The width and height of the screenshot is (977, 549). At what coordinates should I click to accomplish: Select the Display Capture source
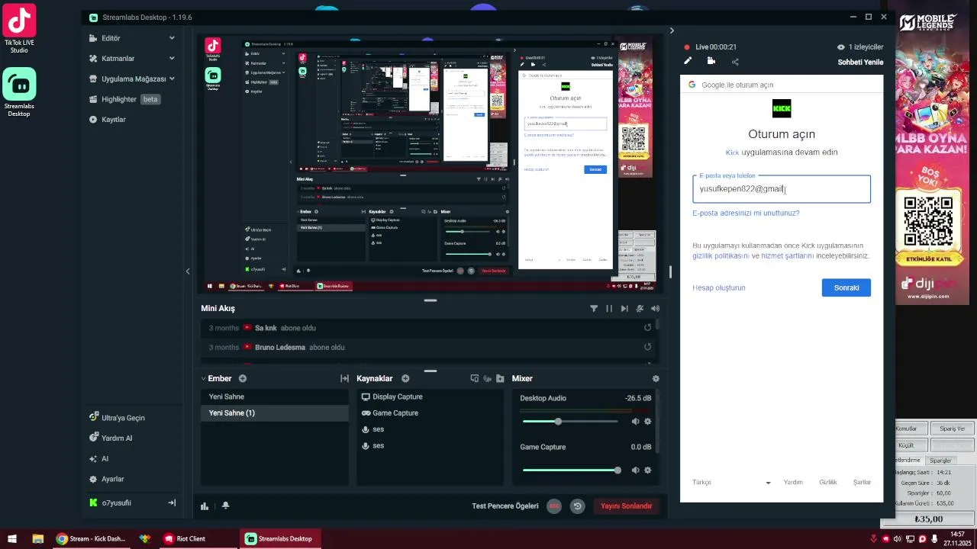430,396
